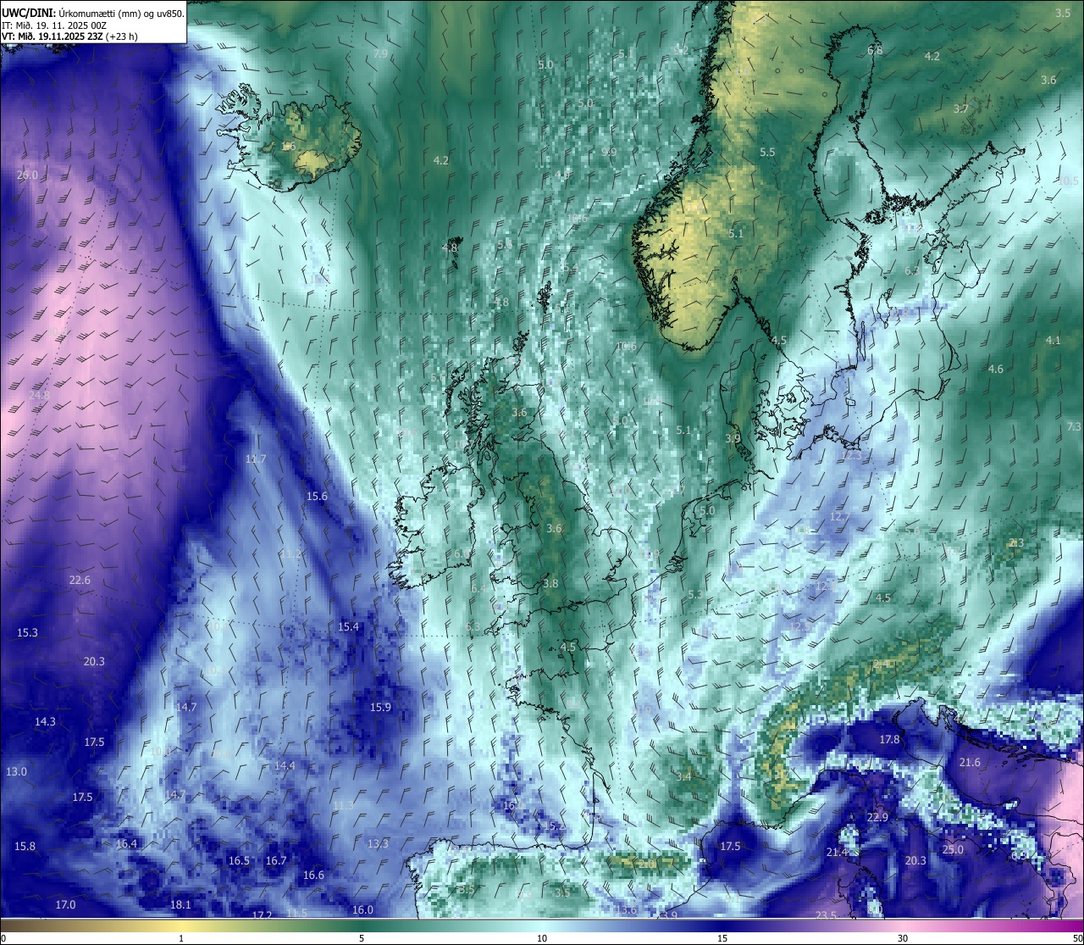Click the 21.4 value on the map

(x=837, y=852)
